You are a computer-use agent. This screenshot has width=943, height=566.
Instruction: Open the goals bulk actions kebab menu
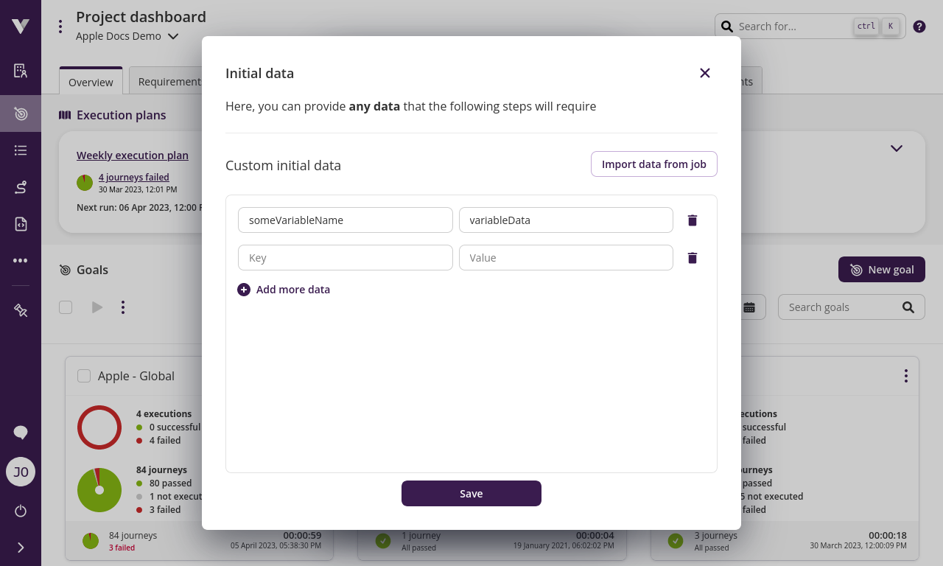[x=123, y=307]
